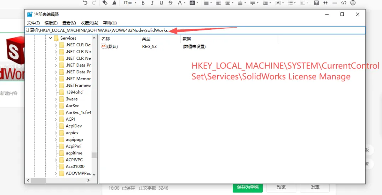
Task: Open the 文件(F) menu
Action: click(33, 23)
